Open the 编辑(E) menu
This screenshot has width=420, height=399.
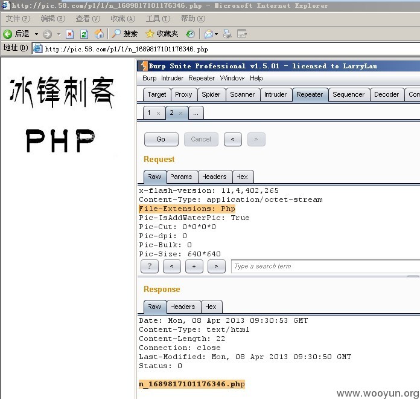click(53, 19)
